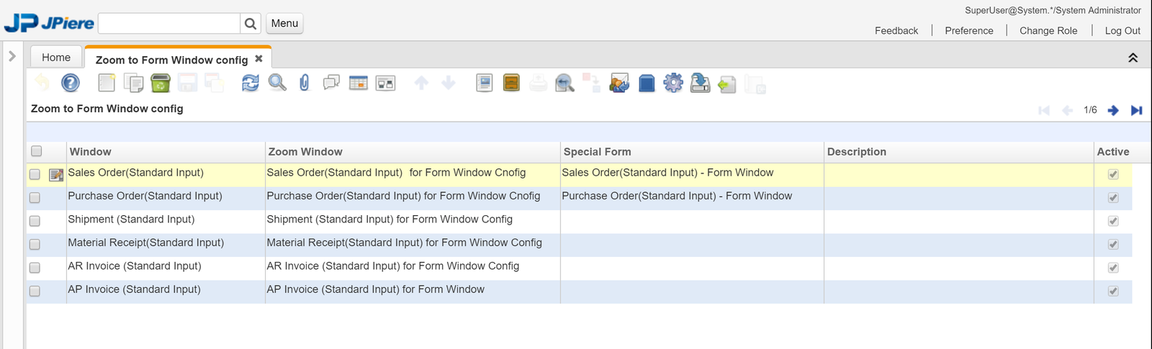
Task: Toggle grid view icon in toolbar
Action: pyautogui.click(x=358, y=83)
